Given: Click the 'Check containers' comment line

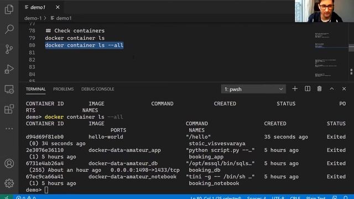Looking at the screenshot, I should pos(75,31).
